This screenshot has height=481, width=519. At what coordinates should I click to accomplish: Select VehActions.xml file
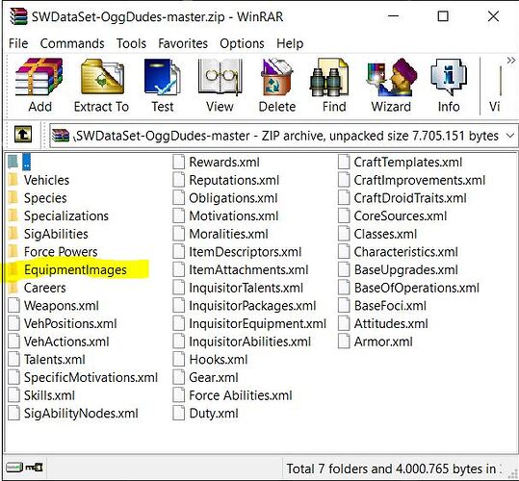[59, 342]
